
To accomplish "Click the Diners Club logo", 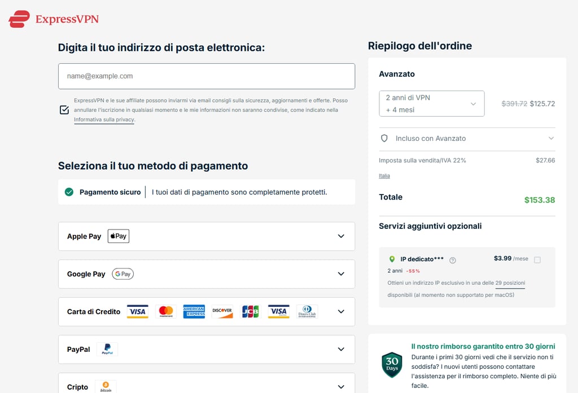I will click(307, 312).
